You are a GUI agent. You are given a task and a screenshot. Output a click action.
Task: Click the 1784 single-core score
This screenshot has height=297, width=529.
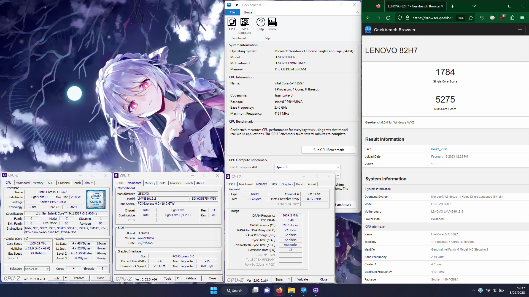click(x=445, y=72)
